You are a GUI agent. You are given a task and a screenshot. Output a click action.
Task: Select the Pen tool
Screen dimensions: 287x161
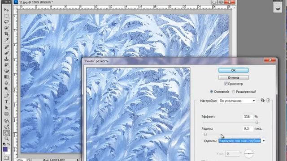pos(6,96)
